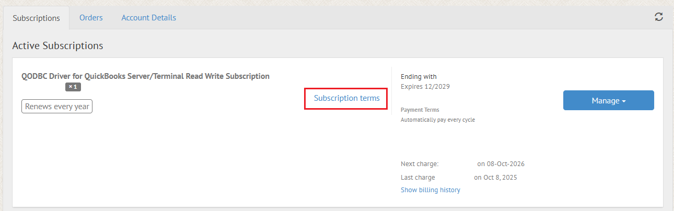Show billing history for the subscription

(x=430, y=190)
